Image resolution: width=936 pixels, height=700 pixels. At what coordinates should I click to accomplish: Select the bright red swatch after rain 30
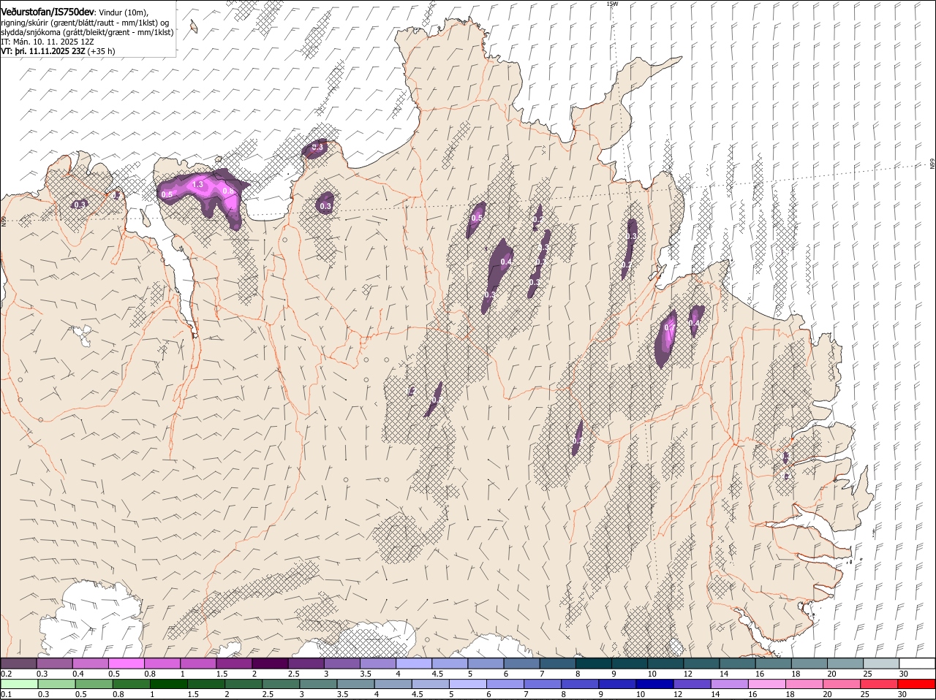coord(918,684)
